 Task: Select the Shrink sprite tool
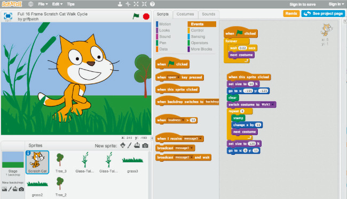(x=144, y=4)
